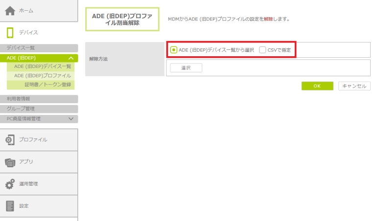
Task: Click the Home house icon
Action: point(10,11)
